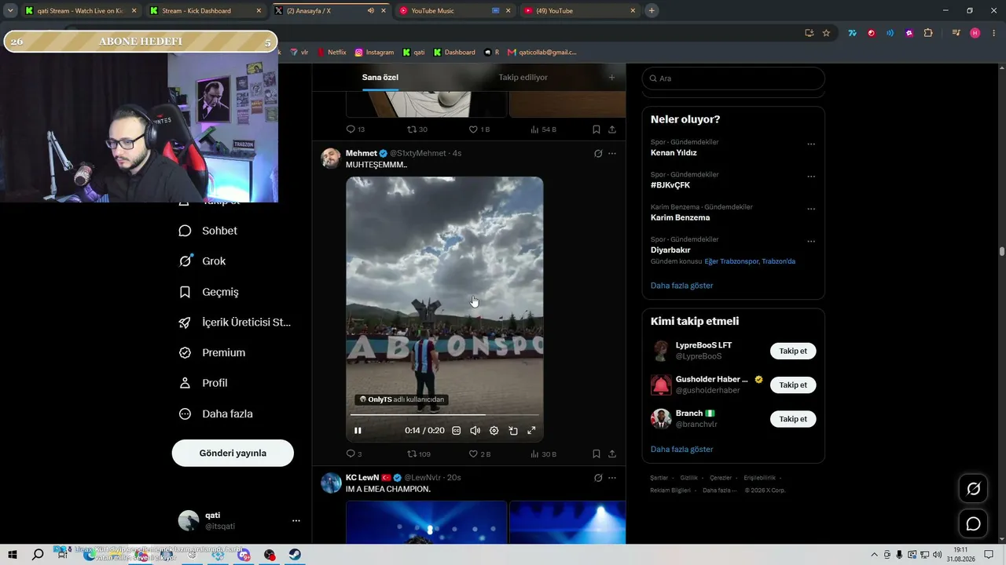The image size is (1006, 565).
Task: Switch to the (49) YouTube tab
Action: 579,11
